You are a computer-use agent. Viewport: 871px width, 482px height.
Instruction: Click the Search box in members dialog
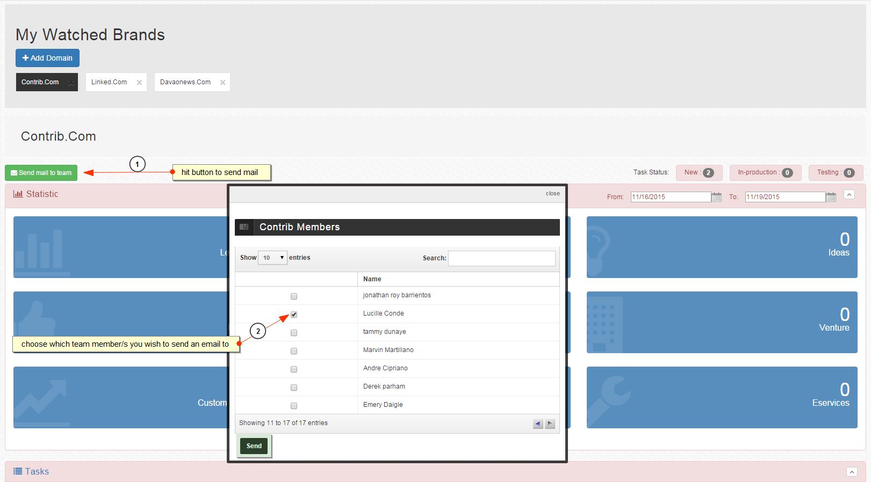click(x=501, y=258)
